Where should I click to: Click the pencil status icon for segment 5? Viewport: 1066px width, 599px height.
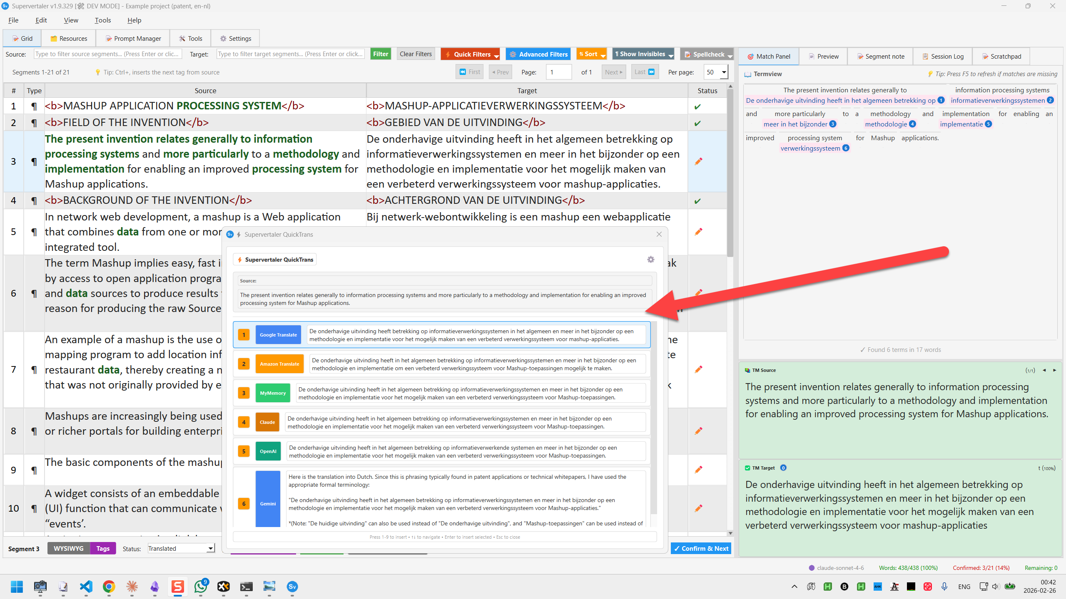(698, 232)
